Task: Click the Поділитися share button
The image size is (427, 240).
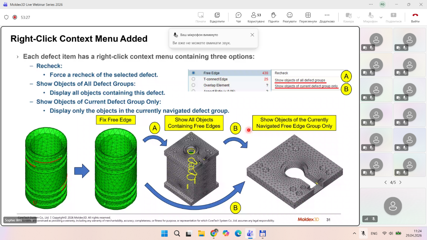Action: click(x=393, y=17)
